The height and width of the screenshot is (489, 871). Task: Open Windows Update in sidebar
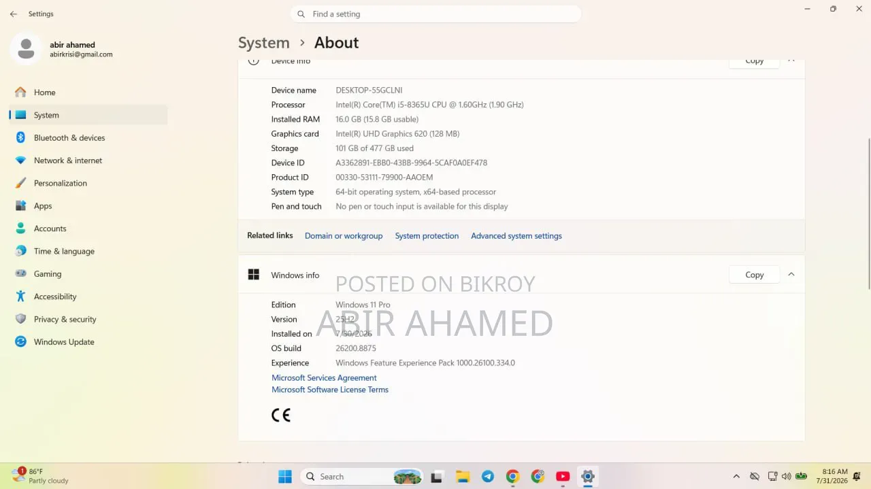pos(88,341)
